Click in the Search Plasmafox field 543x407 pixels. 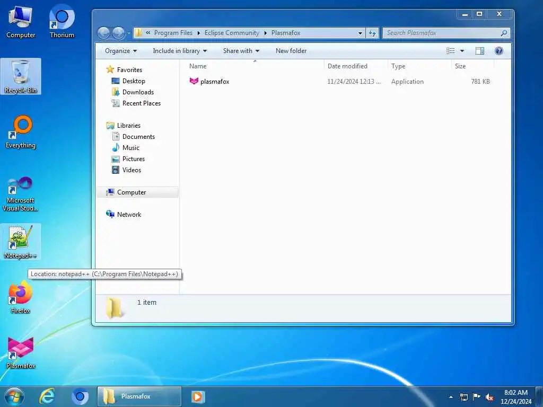click(442, 33)
